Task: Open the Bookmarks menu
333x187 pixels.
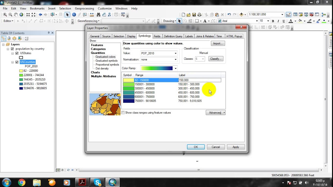Action: click(x=37, y=9)
